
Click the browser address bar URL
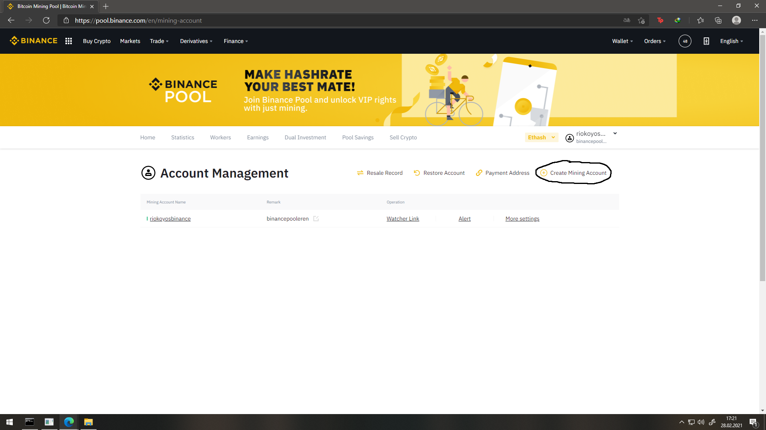[x=138, y=20]
